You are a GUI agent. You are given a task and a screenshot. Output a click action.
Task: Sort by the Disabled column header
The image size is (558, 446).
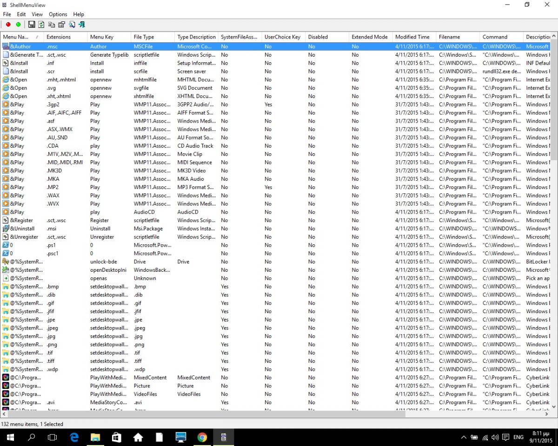pos(318,37)
